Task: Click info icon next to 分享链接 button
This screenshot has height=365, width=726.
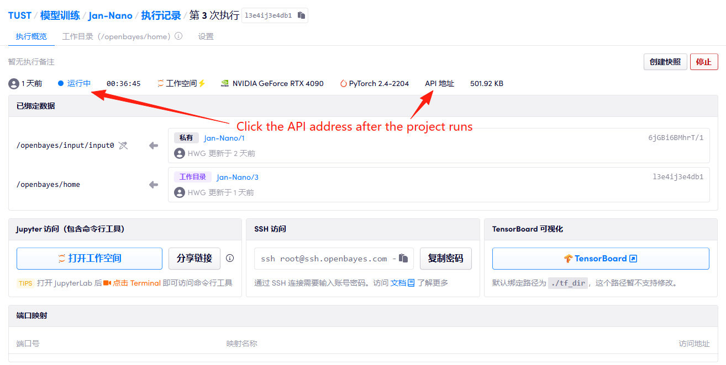Action: (230, 258)
